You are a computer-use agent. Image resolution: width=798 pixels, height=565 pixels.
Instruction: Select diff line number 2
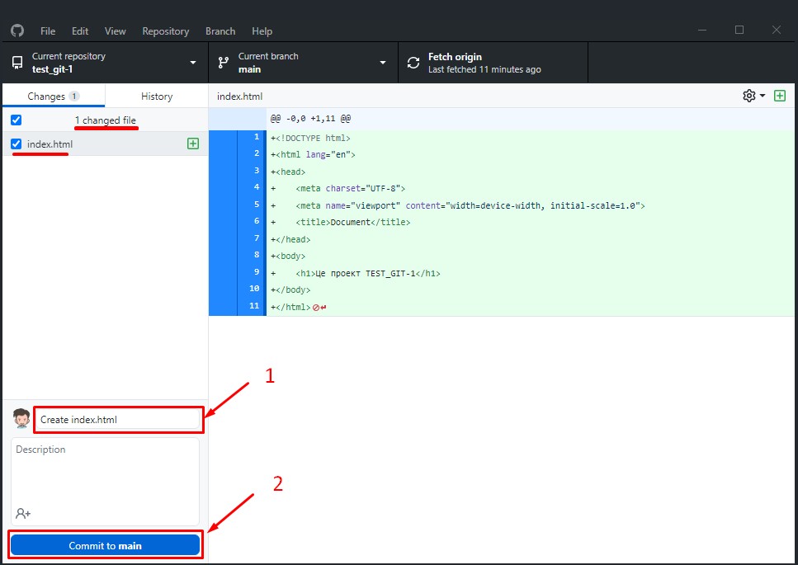pos(257,153)
